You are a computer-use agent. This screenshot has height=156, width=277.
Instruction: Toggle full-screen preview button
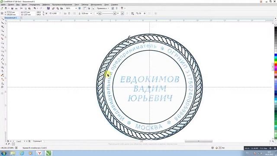click(x=80, y=8)
